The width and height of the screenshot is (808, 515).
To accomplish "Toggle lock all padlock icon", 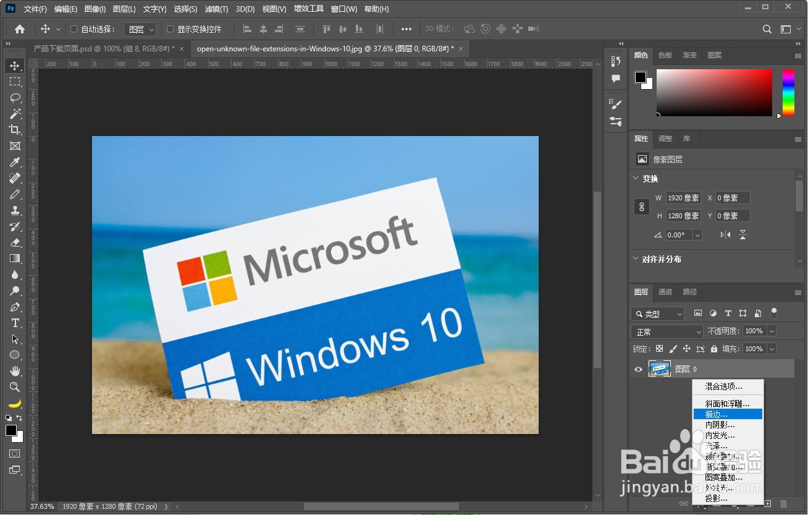I will (714, 349).
